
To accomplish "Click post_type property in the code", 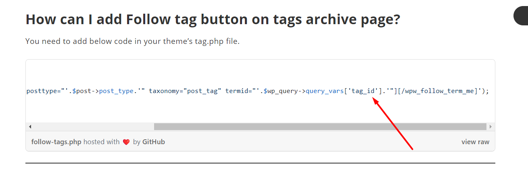I will coord(116,91).
